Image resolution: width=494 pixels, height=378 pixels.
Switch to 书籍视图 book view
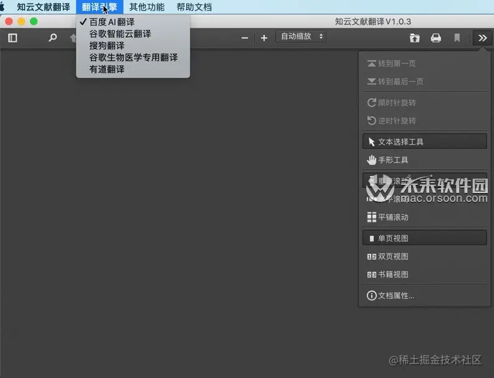click(425, 275)
